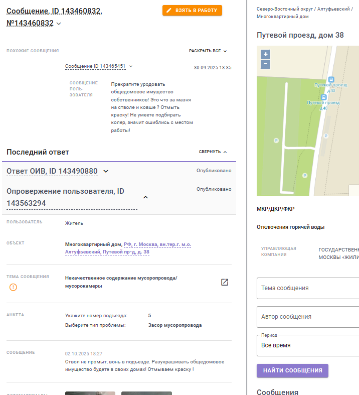Expand similar message ID 143465451
This screenshot has width=359, height=395.
(131, 66)
